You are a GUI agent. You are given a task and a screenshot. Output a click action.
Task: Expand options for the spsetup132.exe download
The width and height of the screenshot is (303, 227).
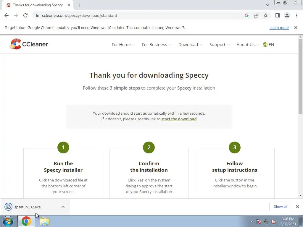coord(63,207)
